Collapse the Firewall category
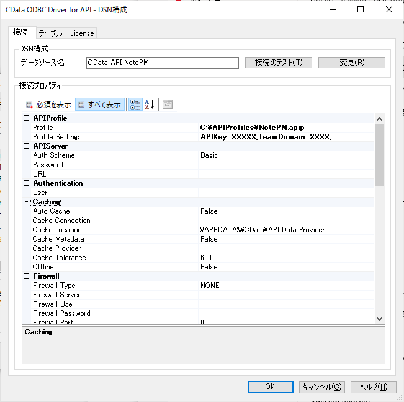 tap(26, 276)
